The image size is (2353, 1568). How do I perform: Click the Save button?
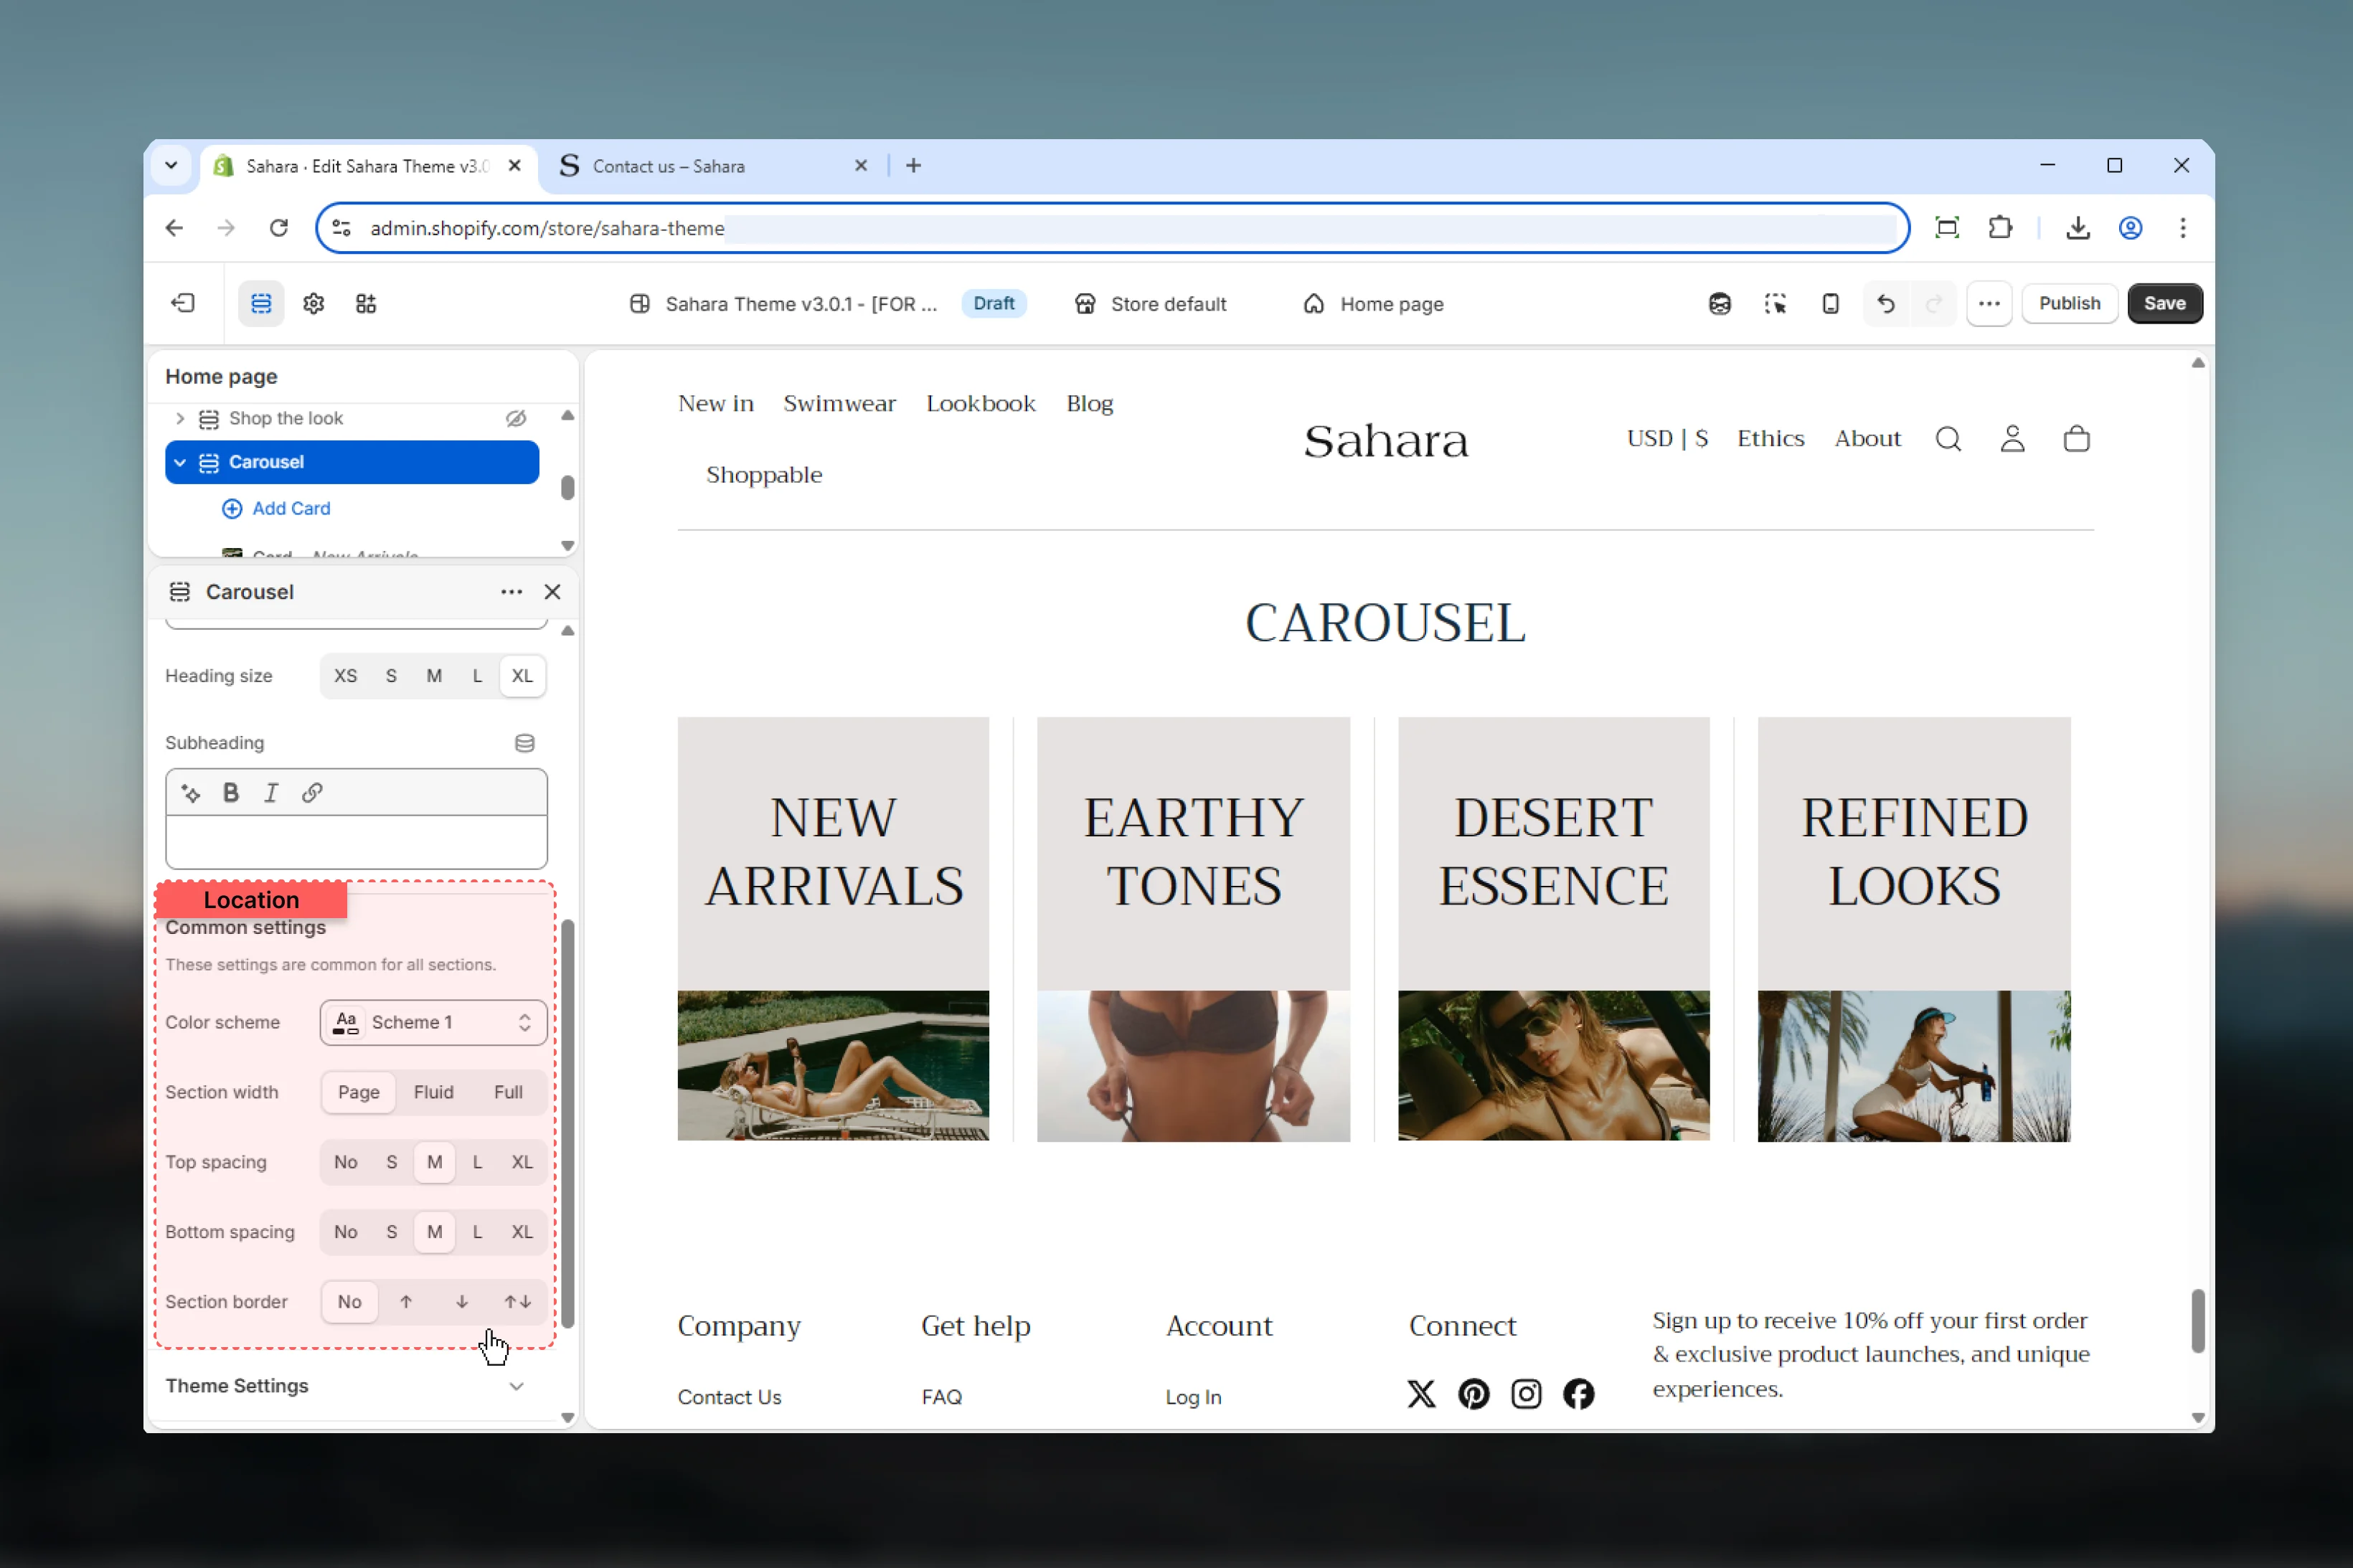[x=2164, y=303]
